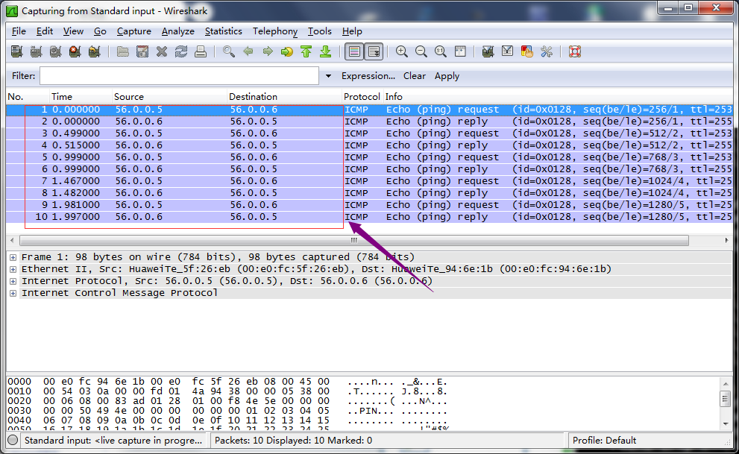Open the Tools menu
Viewport: 739px width, 454px height.
pos(320,31)
